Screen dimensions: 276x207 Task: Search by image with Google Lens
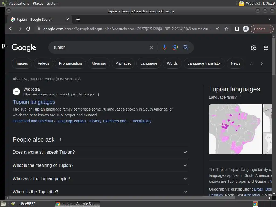tap(175, 47)
